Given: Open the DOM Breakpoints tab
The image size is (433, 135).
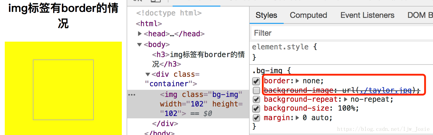Looking at the screenshot, I should [x=420, y=15].
